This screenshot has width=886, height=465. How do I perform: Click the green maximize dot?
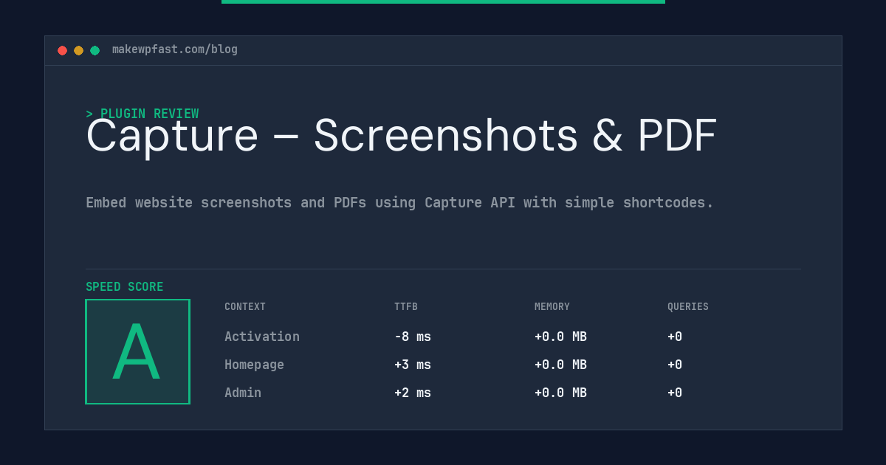pyautogui.click(x=95, y=50)
